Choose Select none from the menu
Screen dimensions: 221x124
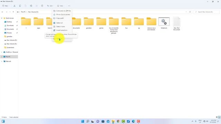pyautogui.click(x=62, y=27)
